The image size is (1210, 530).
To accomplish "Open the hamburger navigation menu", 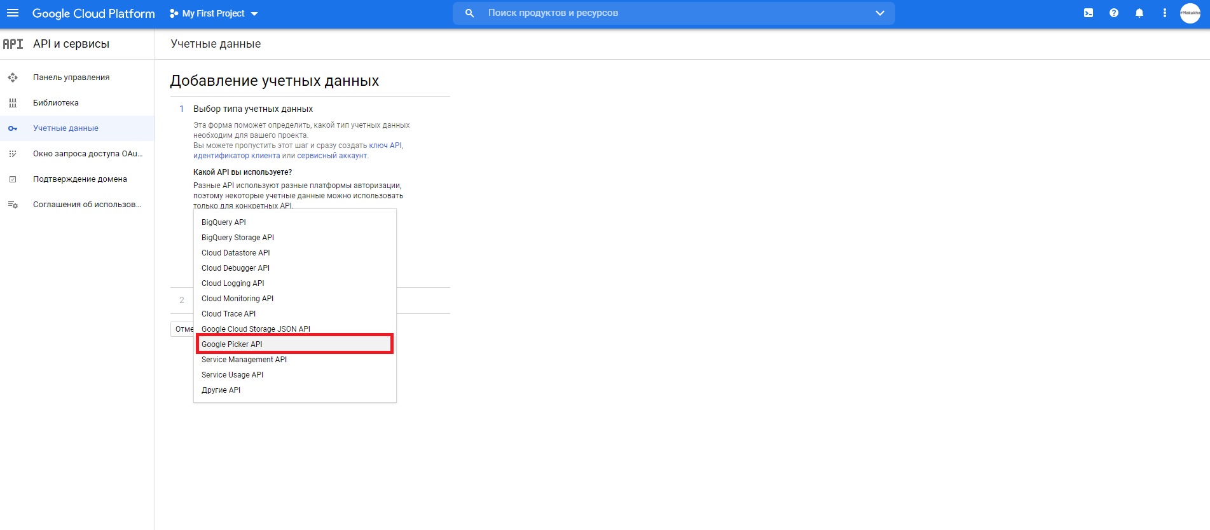I will (x=13, y=13).
